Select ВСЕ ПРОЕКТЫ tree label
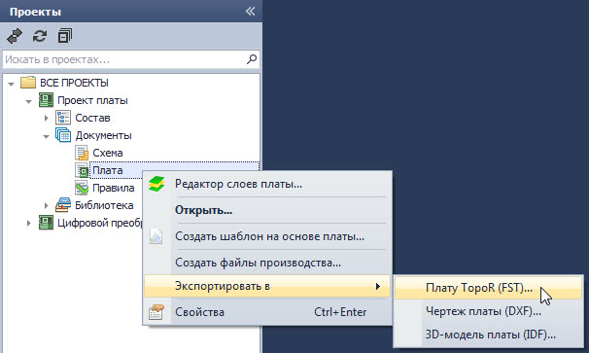 75,83
